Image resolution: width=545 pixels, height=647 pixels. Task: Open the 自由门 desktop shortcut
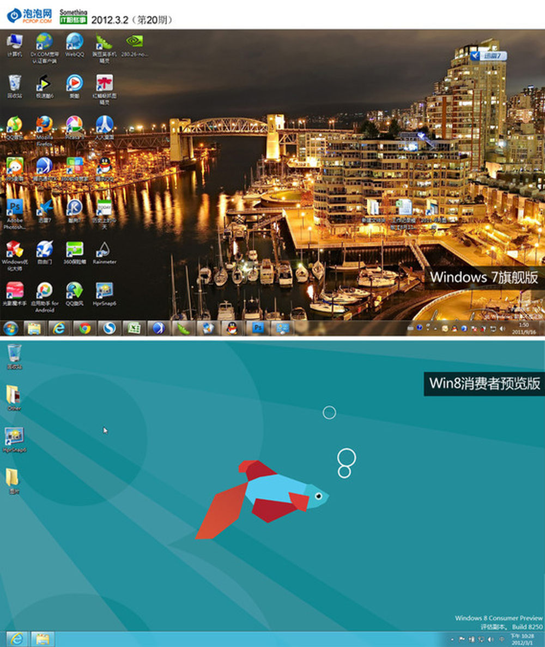(44, 253)
